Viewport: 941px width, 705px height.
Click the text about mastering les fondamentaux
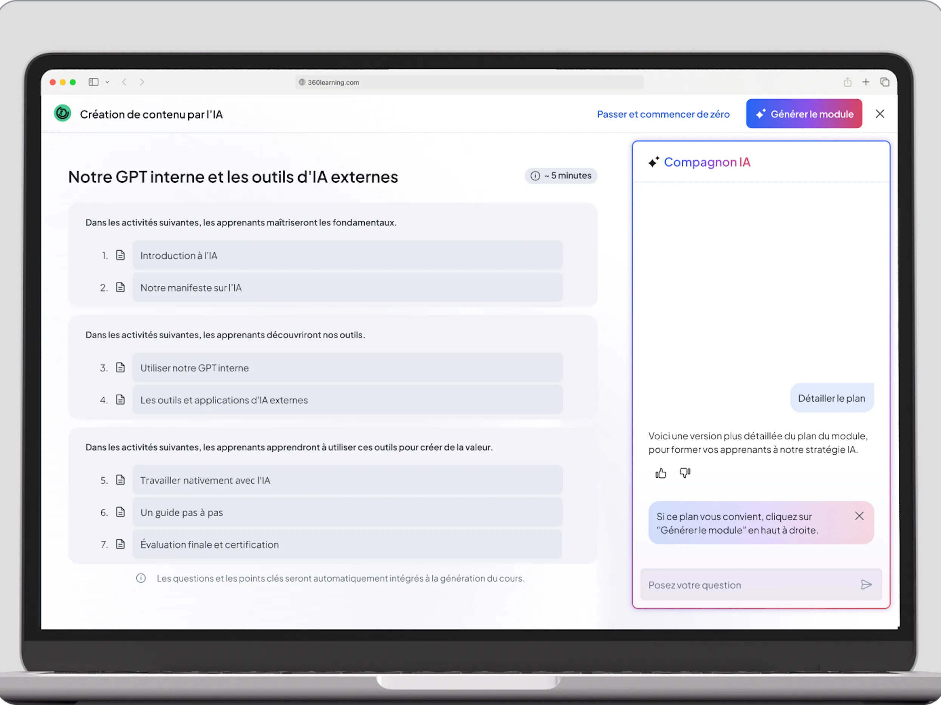point(241,223)
